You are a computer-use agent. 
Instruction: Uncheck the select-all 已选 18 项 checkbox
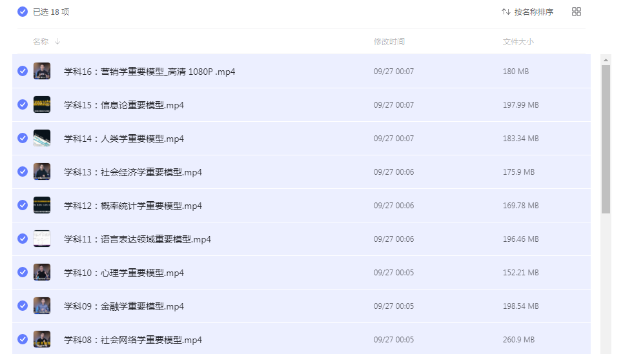23,12
